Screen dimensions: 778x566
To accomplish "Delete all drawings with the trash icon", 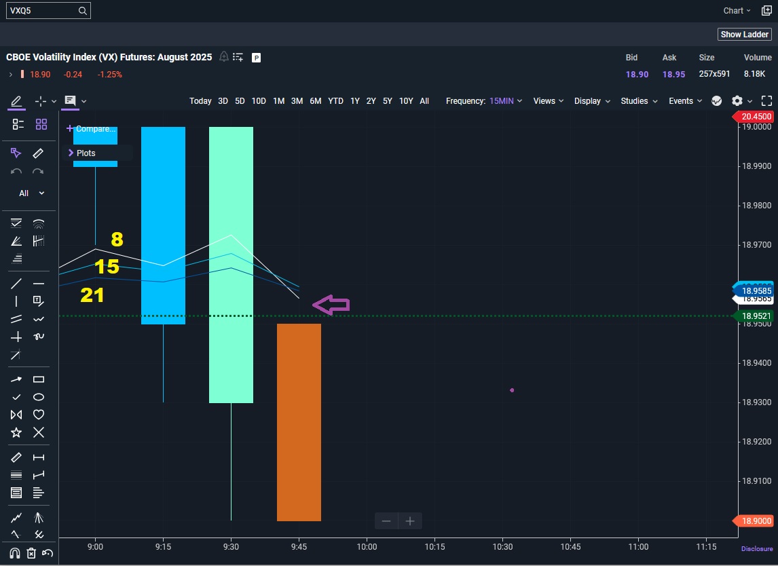I will point(31,553).
